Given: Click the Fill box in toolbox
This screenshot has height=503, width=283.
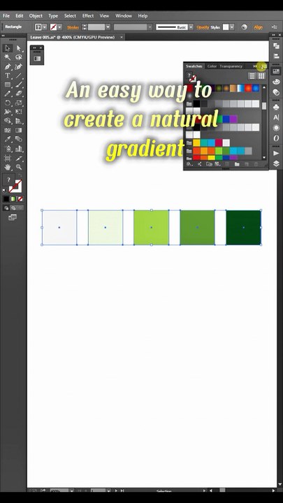Looking at the screenshot, I should pyautogui.click(x=8, y=180).
